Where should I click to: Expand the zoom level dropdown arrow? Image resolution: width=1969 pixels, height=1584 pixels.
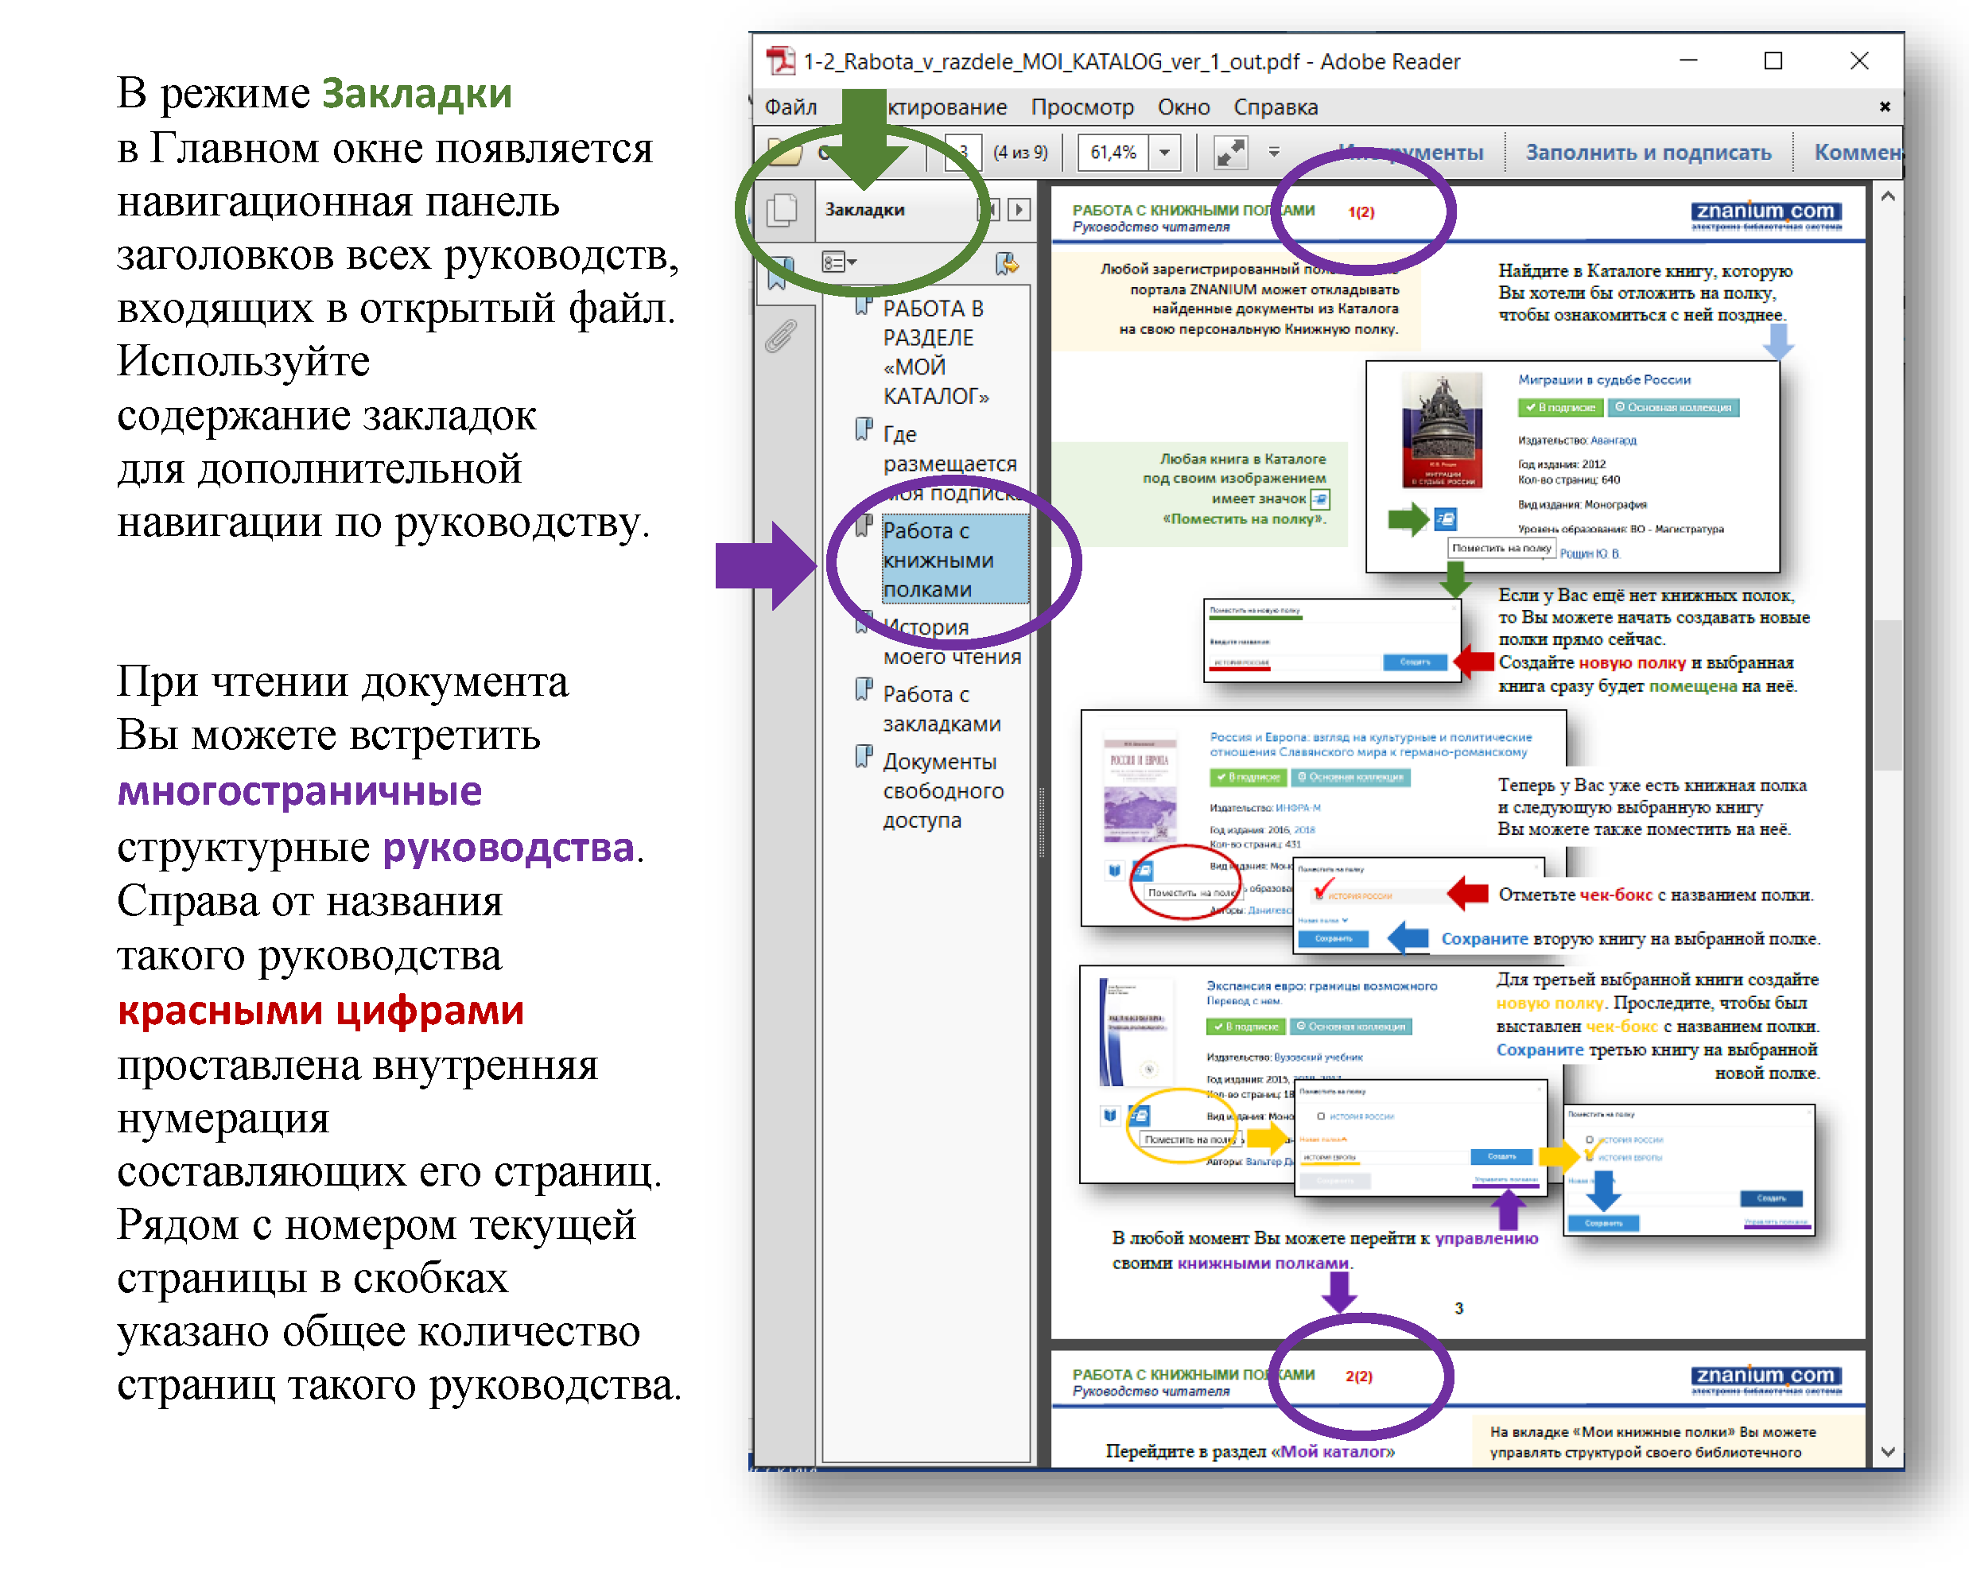[1164, 153]
